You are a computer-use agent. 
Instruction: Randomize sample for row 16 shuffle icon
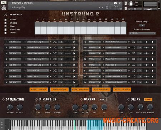point(133,82)
